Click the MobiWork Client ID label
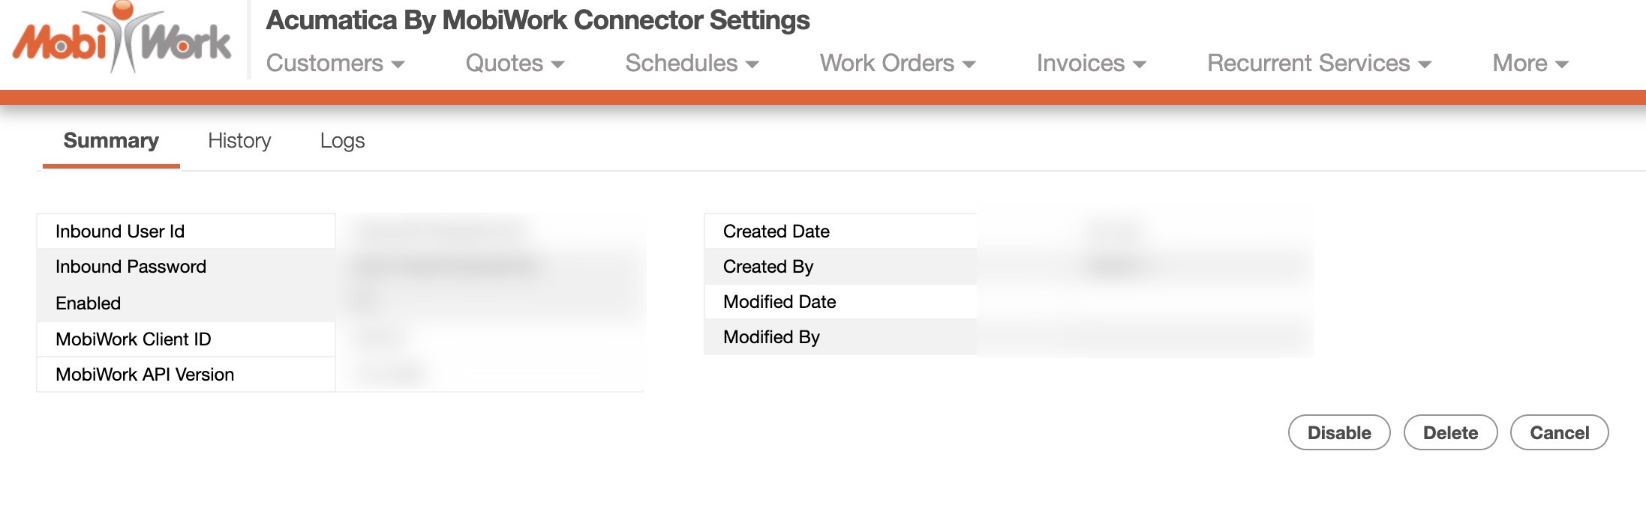 pyautogui.click(x=134, y=339)
